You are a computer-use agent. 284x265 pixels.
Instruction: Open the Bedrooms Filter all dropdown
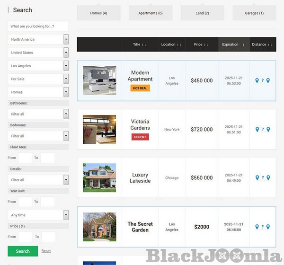click(x=38, y=136)
